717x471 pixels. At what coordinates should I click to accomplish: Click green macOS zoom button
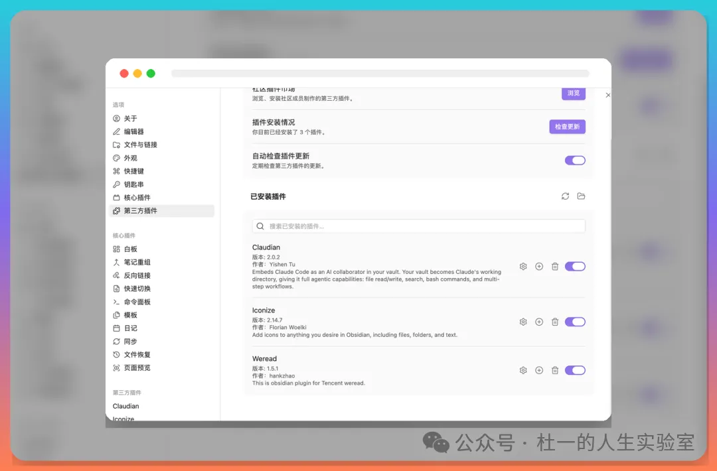[x=151, y=74]
